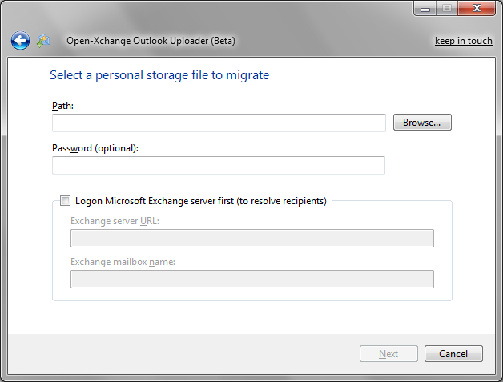The height and width of the screenshot is (382, 503).
Task: Close the Outlook Uploader window
Action: 477,9
